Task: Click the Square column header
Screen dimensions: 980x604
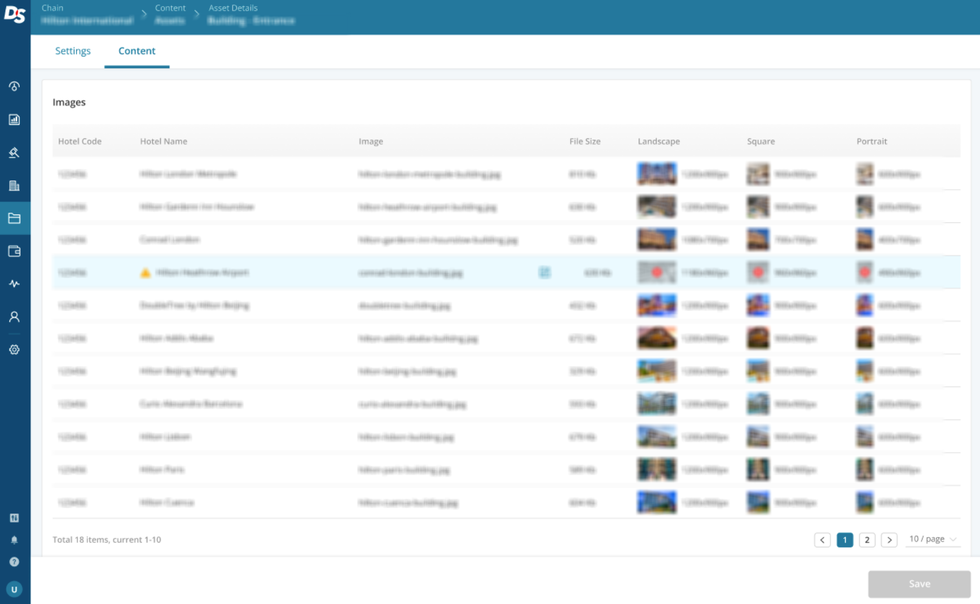Action: coord(761,141)
